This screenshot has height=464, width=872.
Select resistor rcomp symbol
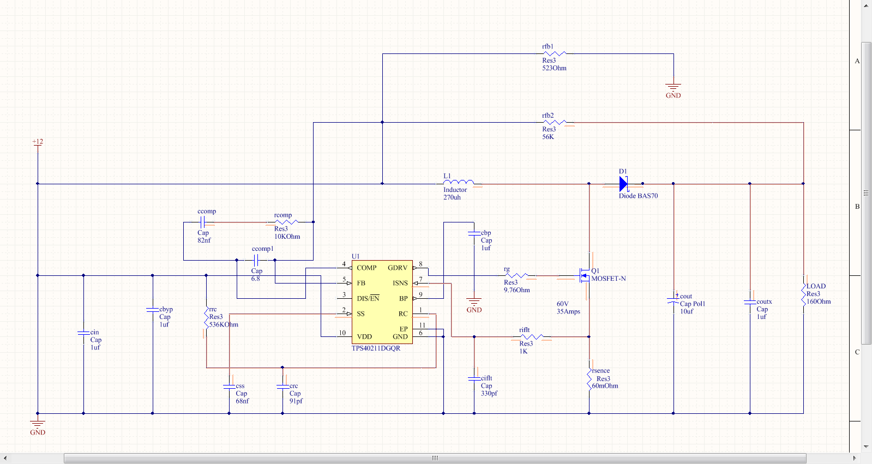click(286, 222)
